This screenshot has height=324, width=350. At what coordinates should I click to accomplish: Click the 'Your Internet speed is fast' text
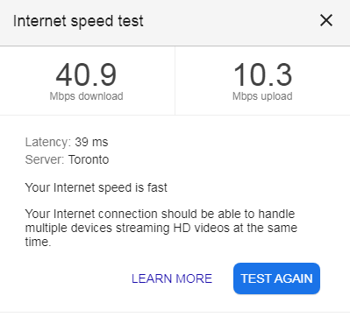(x=96, y=187)
